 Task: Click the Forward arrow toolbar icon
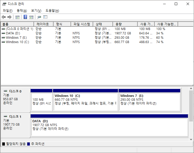[x=10, y=17]
